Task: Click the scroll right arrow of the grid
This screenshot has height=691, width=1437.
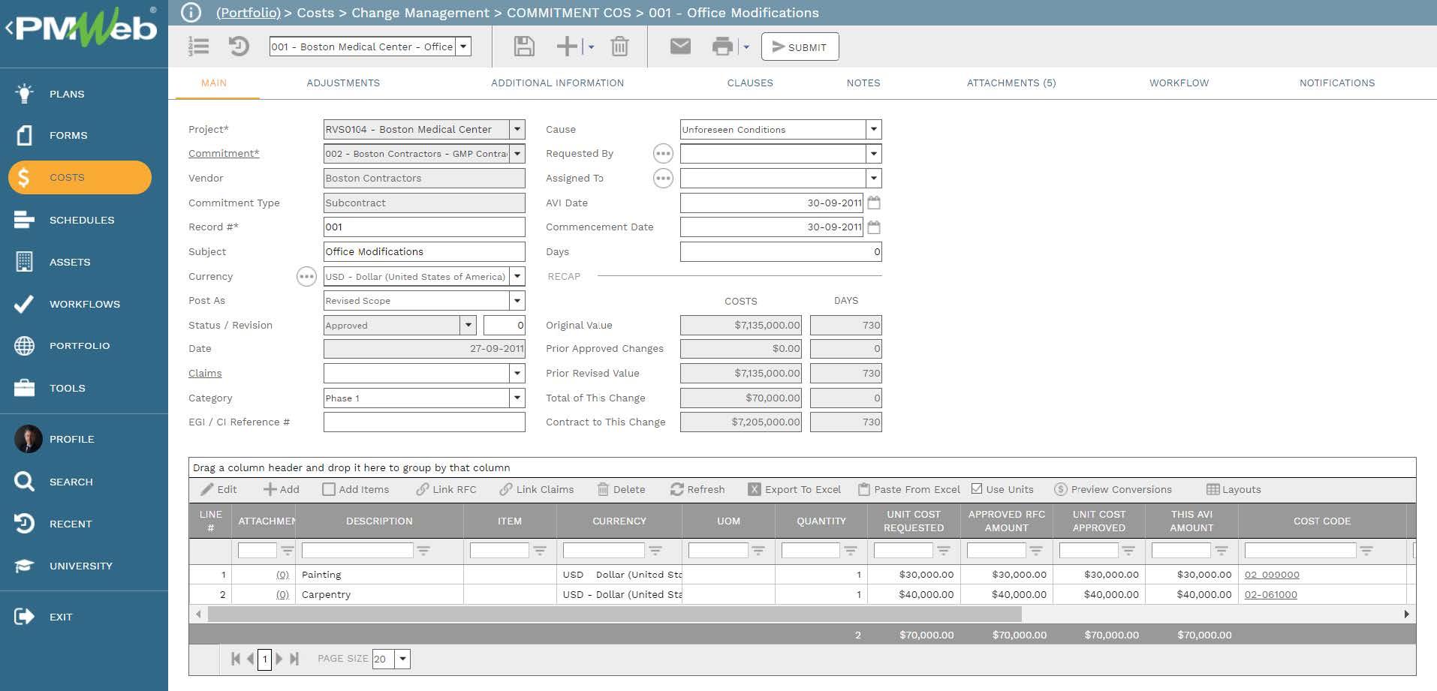Action: pos(1406,614)
